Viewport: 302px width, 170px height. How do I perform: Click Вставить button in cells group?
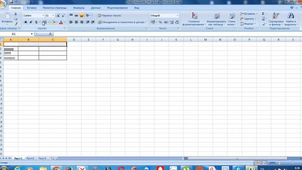click(x=249, y=14)
